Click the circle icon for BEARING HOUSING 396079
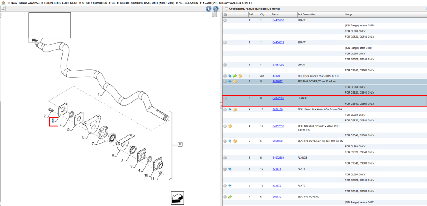Viewport: 427px width, 206px height. [225, 197]
